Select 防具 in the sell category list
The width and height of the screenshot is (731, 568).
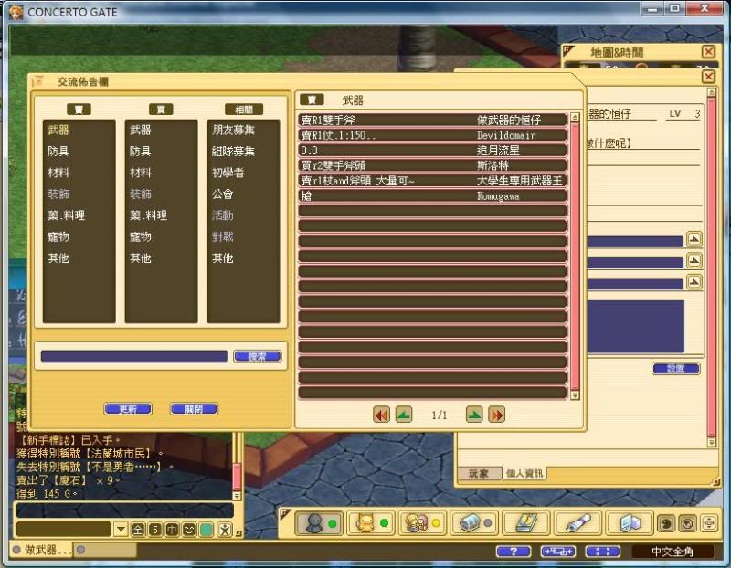pos(58,152)
